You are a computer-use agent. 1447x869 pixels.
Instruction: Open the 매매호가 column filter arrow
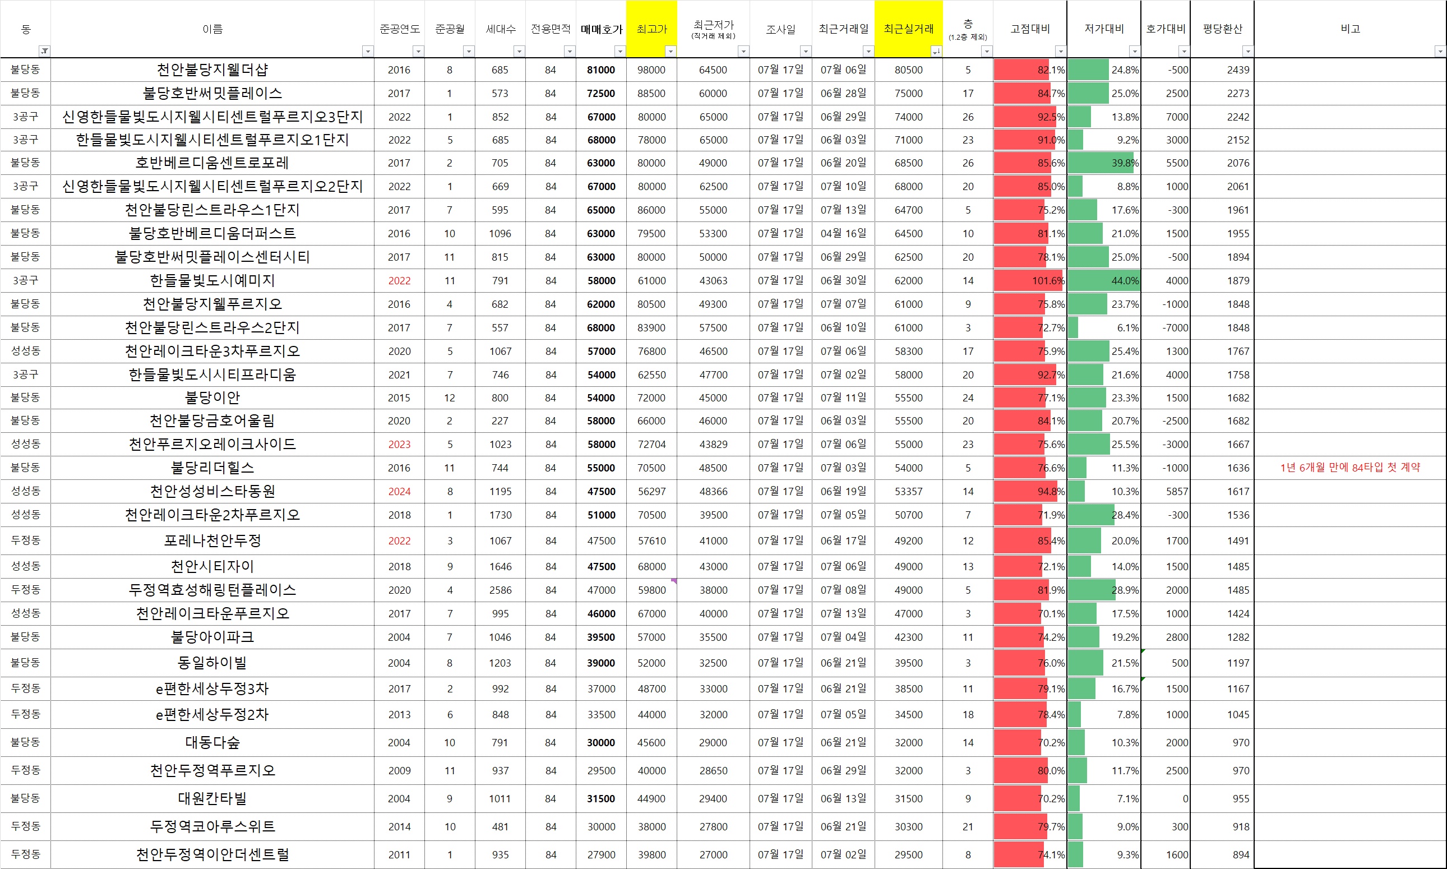[x=620, y=52]
